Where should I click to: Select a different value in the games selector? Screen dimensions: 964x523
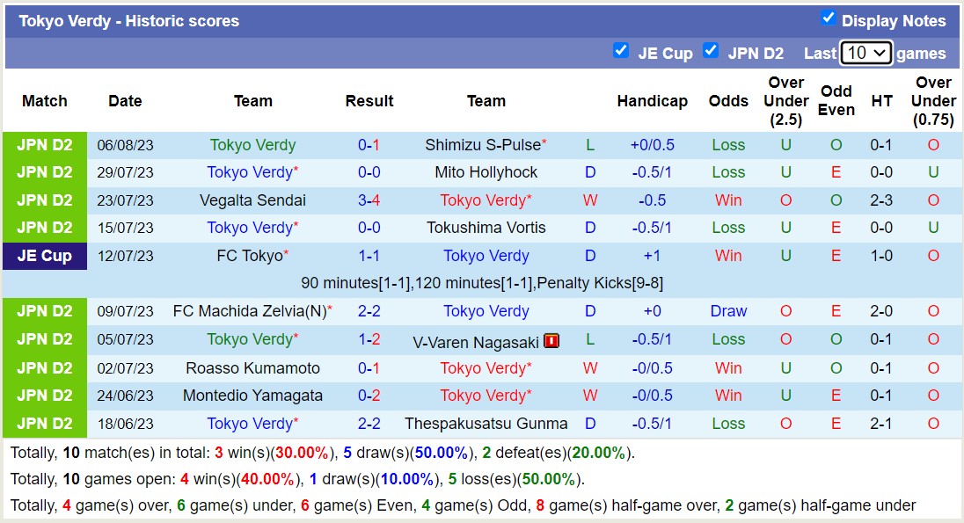[x=865, y=52]
